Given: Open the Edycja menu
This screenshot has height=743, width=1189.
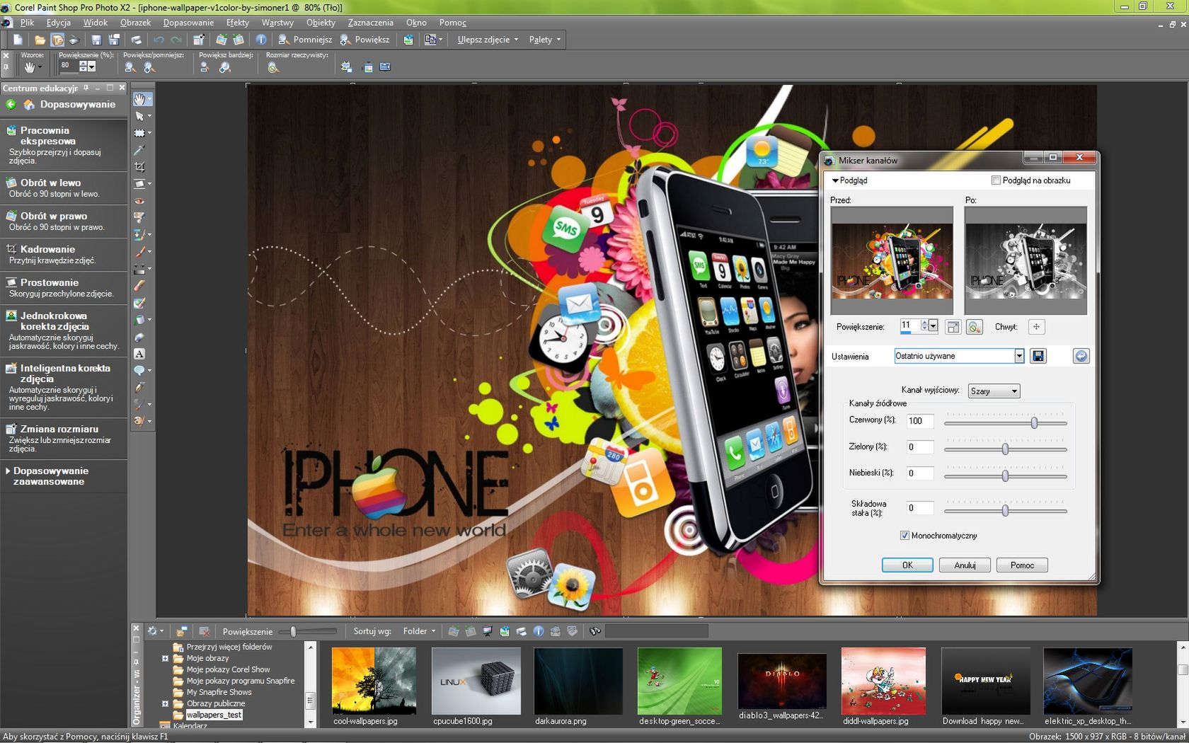Looking at the screenshot, I should coord(59,23).
